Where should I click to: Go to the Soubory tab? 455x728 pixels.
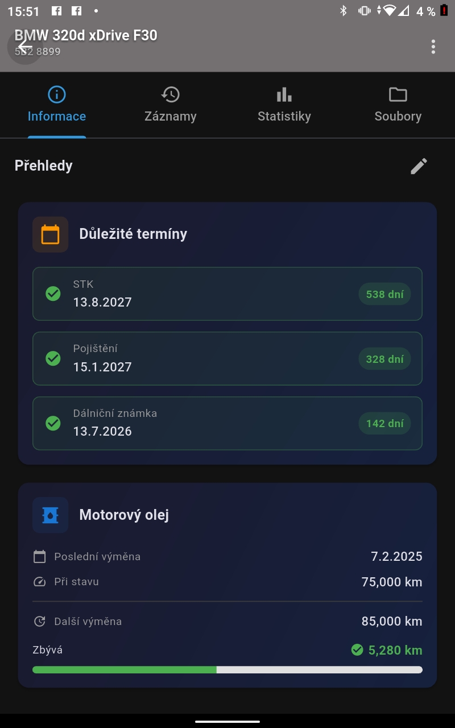click(398, 105)
